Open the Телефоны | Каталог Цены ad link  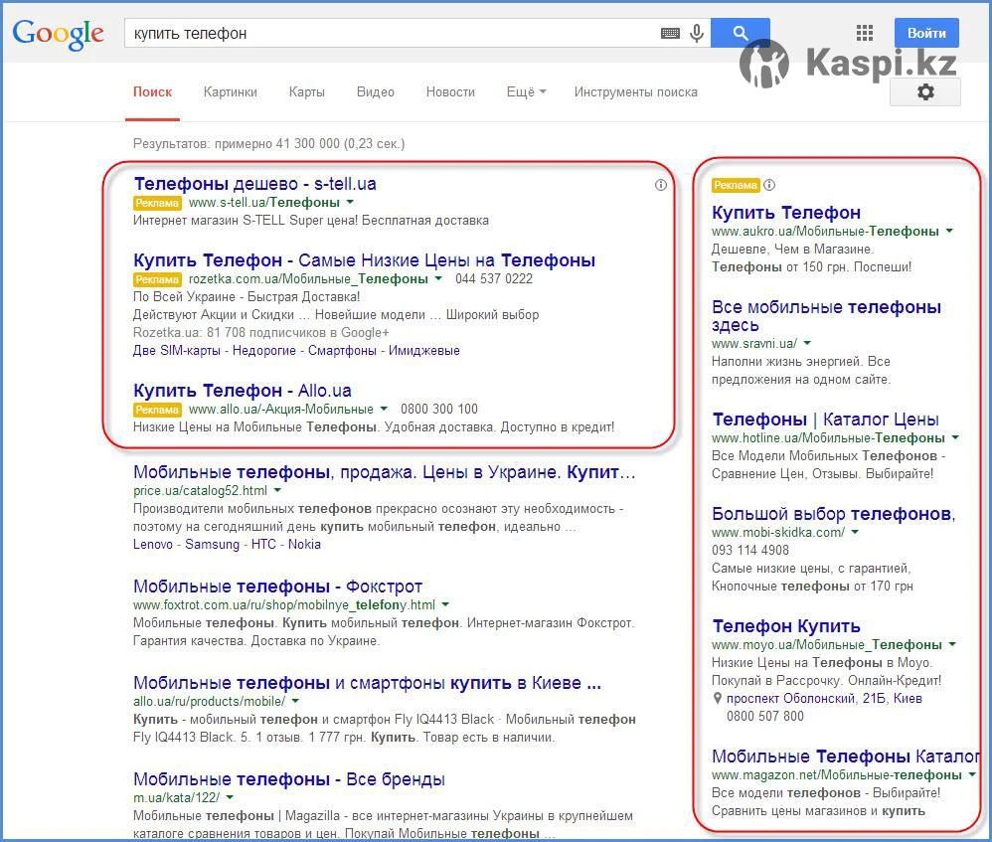point(825,419)
